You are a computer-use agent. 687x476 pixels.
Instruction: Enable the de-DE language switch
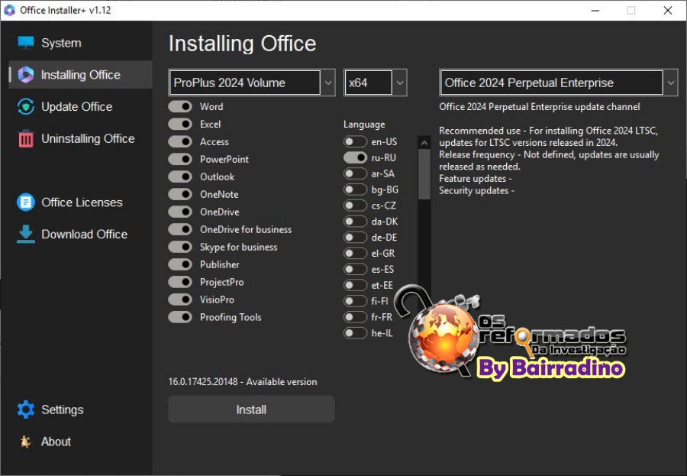355,238
